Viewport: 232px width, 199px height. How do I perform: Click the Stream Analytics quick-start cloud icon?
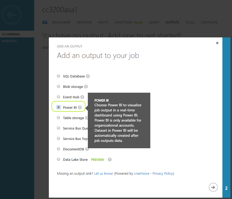click(45, 22)
